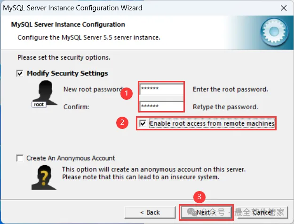Click the red annotation circle numbered 2
The image size is (294, 224).
pos(123,123)
